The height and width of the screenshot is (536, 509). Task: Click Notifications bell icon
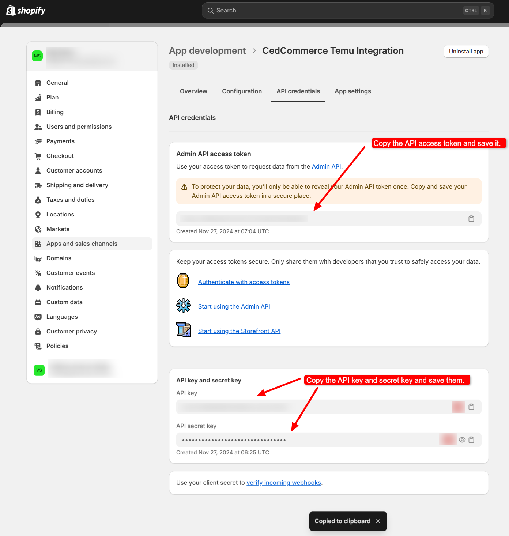[x=38, y=288]
